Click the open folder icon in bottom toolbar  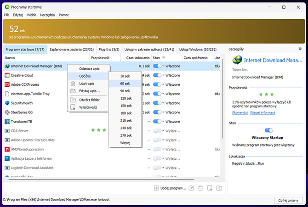[219, 188]
